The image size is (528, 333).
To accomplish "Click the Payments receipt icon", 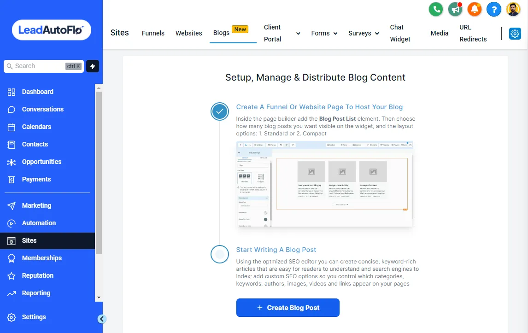I will (12, 180).
